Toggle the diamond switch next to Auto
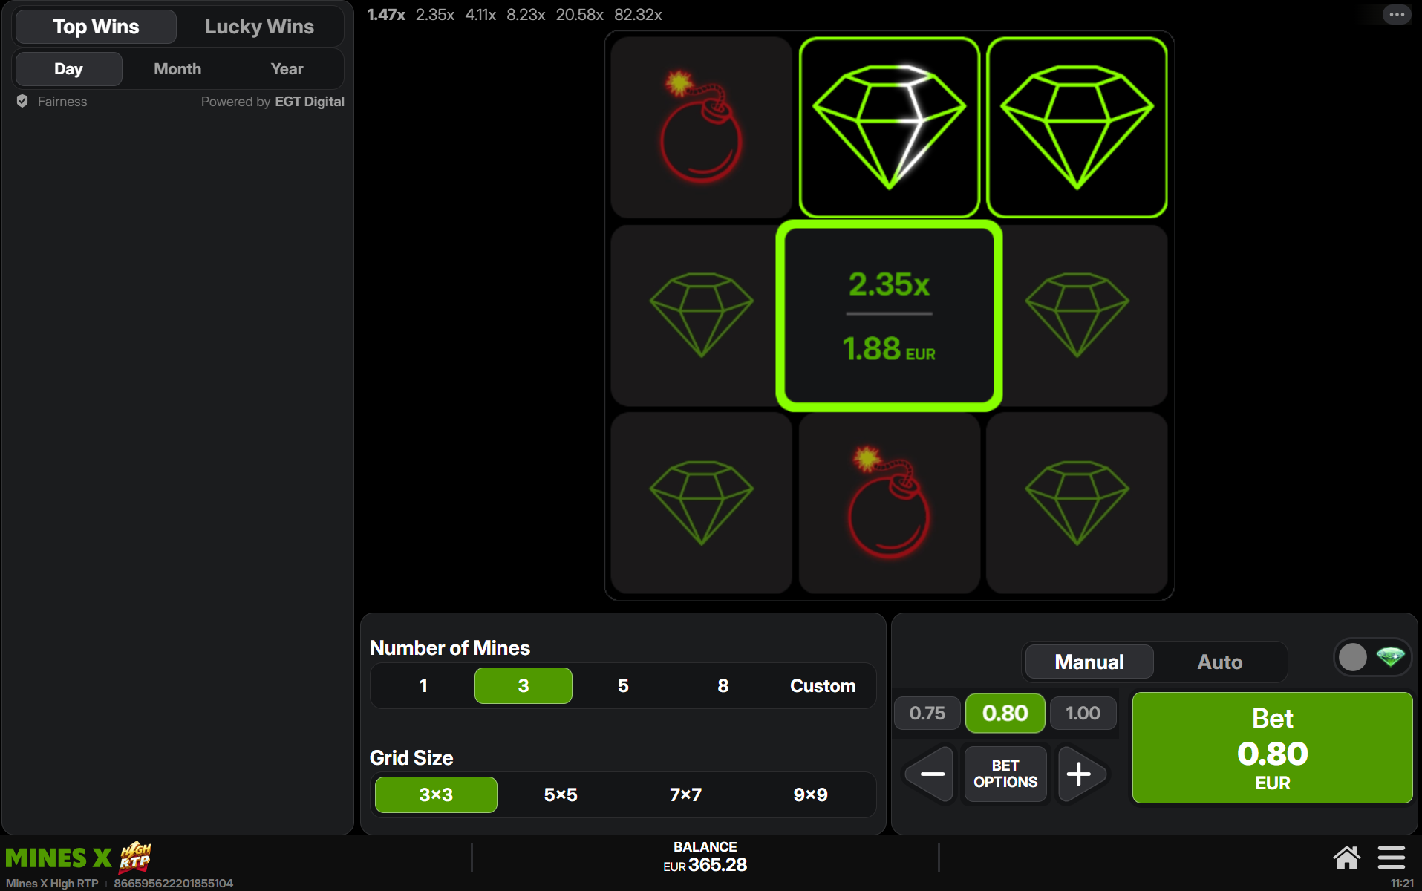This screenshot has width=1422, height=891. [x=1372, y=657]
